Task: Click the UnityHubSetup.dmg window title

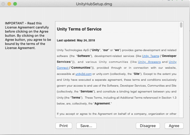Action: [x=94, y=4]
